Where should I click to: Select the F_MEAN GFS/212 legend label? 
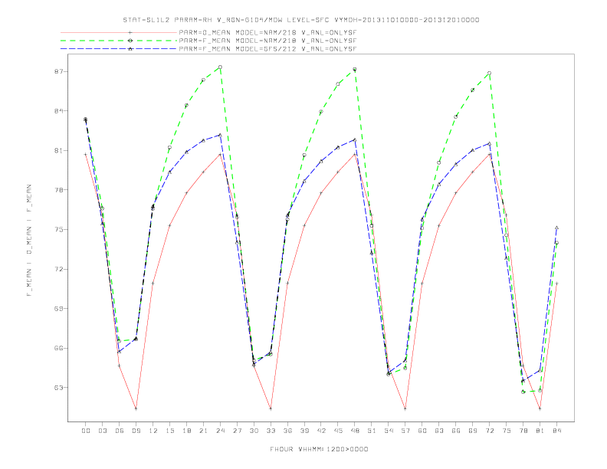267,49
